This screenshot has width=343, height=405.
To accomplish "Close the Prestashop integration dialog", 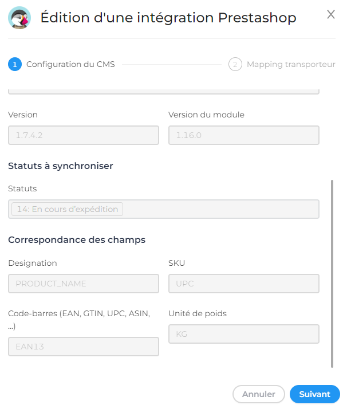I will (330, 14).
